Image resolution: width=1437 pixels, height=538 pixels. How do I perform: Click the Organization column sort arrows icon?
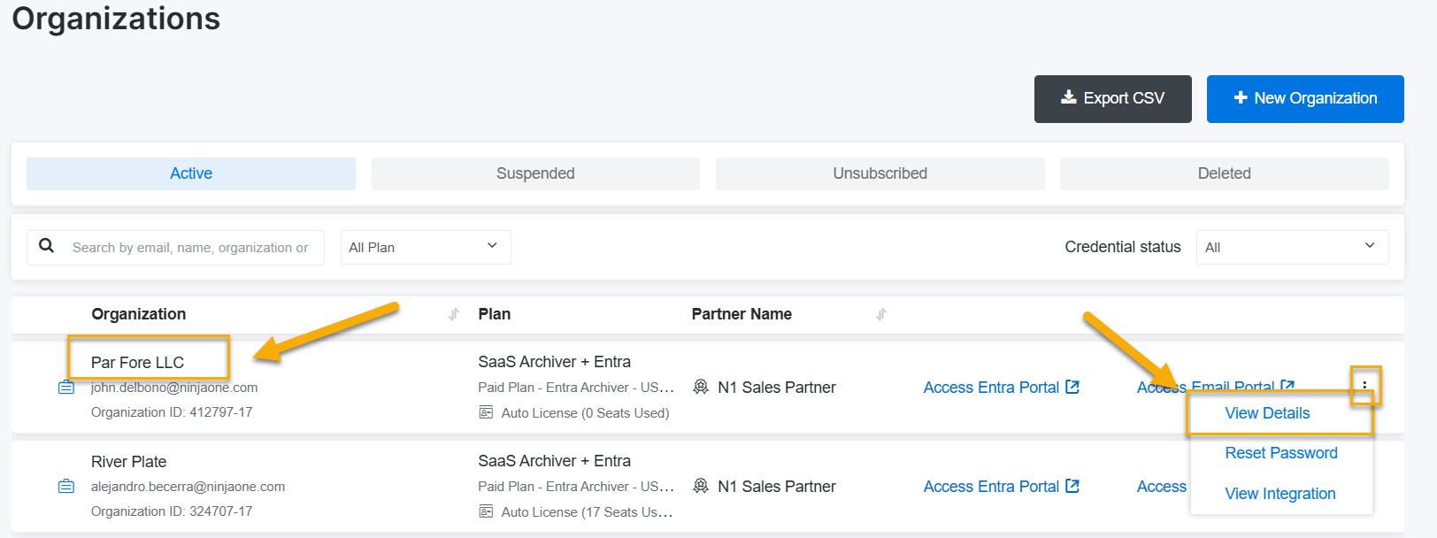click(x=454, y=314)
